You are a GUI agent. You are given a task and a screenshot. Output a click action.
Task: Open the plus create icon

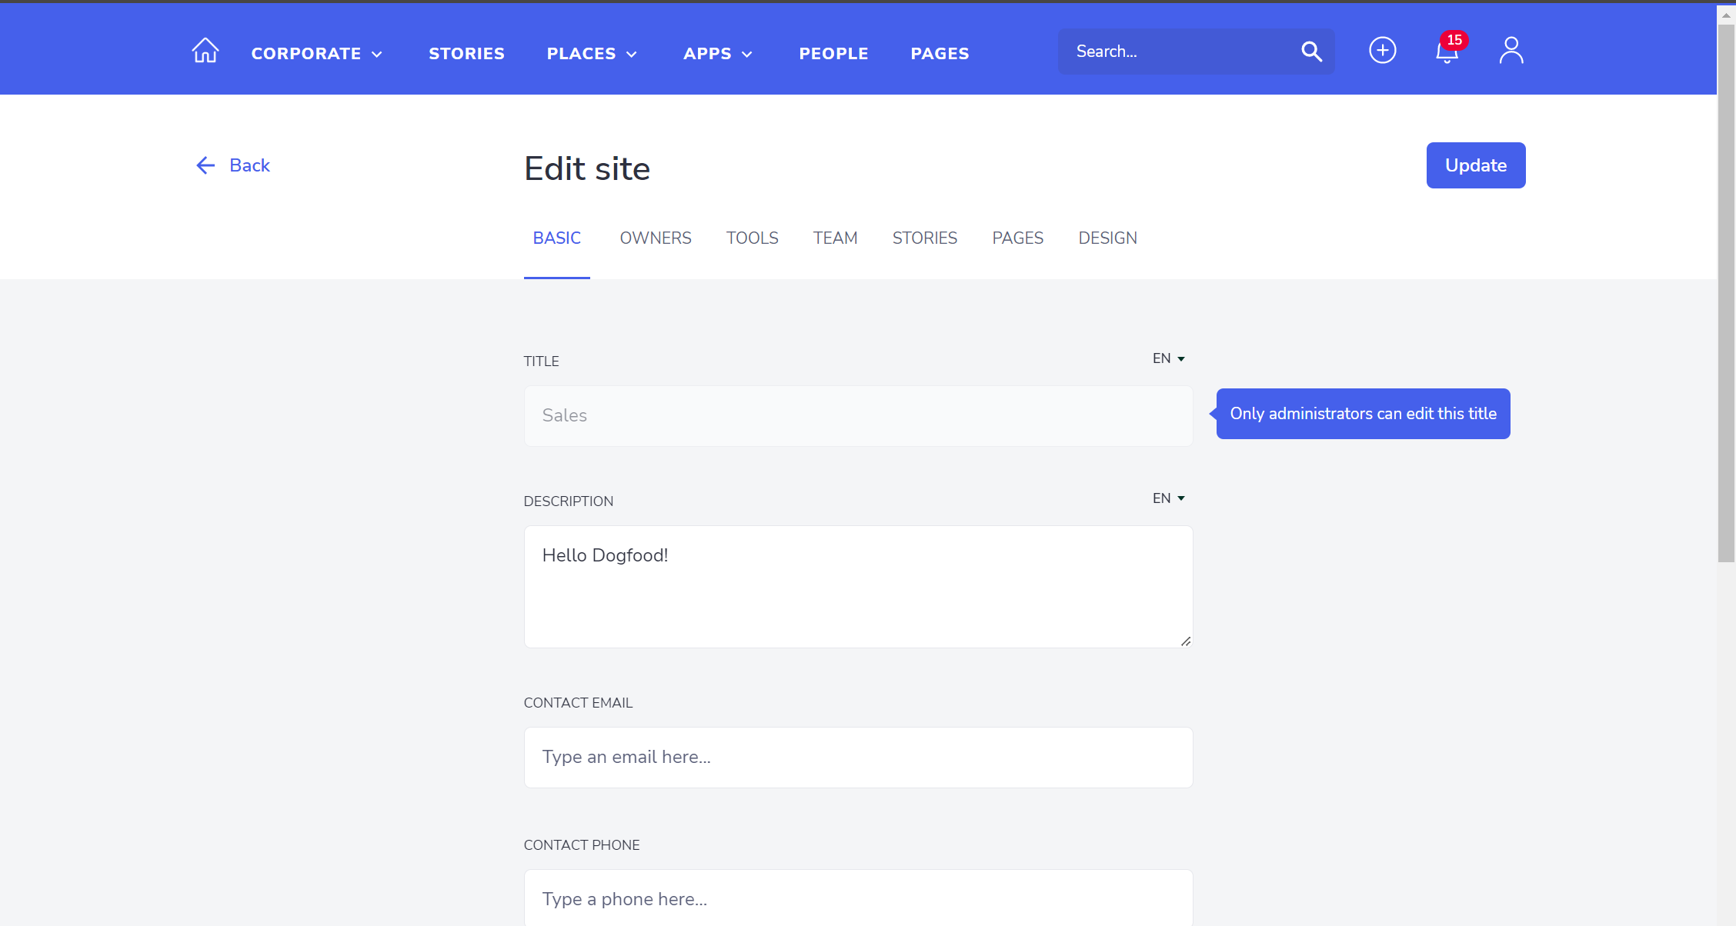coord(1382,51)
